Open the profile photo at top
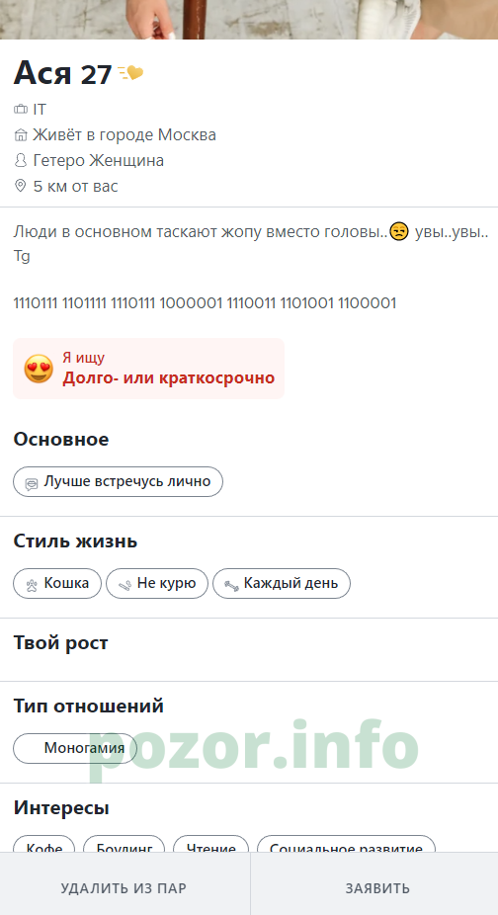Image resolution: width=498 pixels, height=915 pixels. point(249,19)
